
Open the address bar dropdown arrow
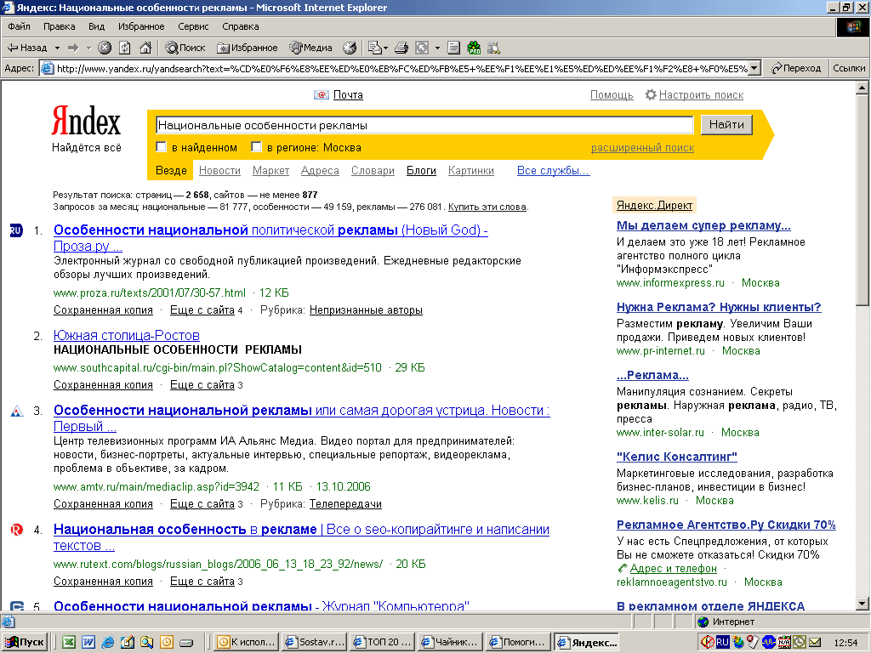tap(754, 68)
